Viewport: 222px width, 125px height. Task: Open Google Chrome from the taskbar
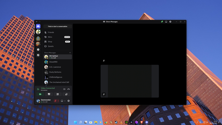click(106, 122)
